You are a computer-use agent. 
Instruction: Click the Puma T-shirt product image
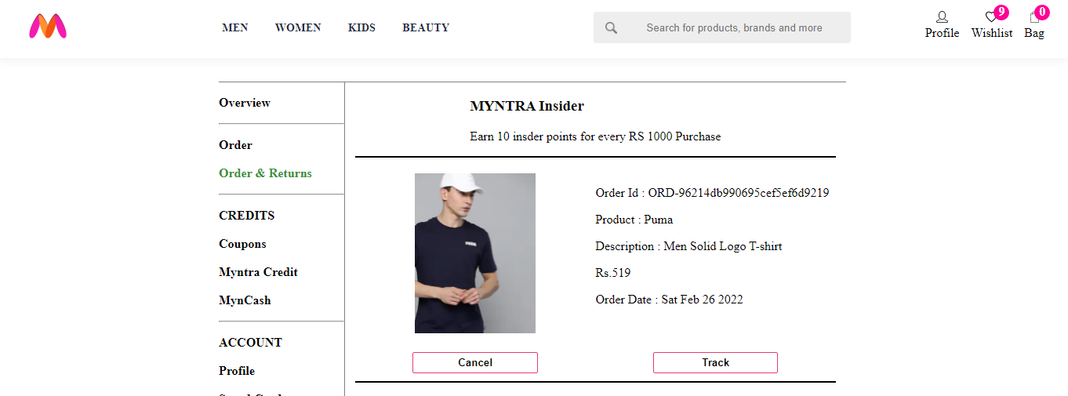point(475,253)
